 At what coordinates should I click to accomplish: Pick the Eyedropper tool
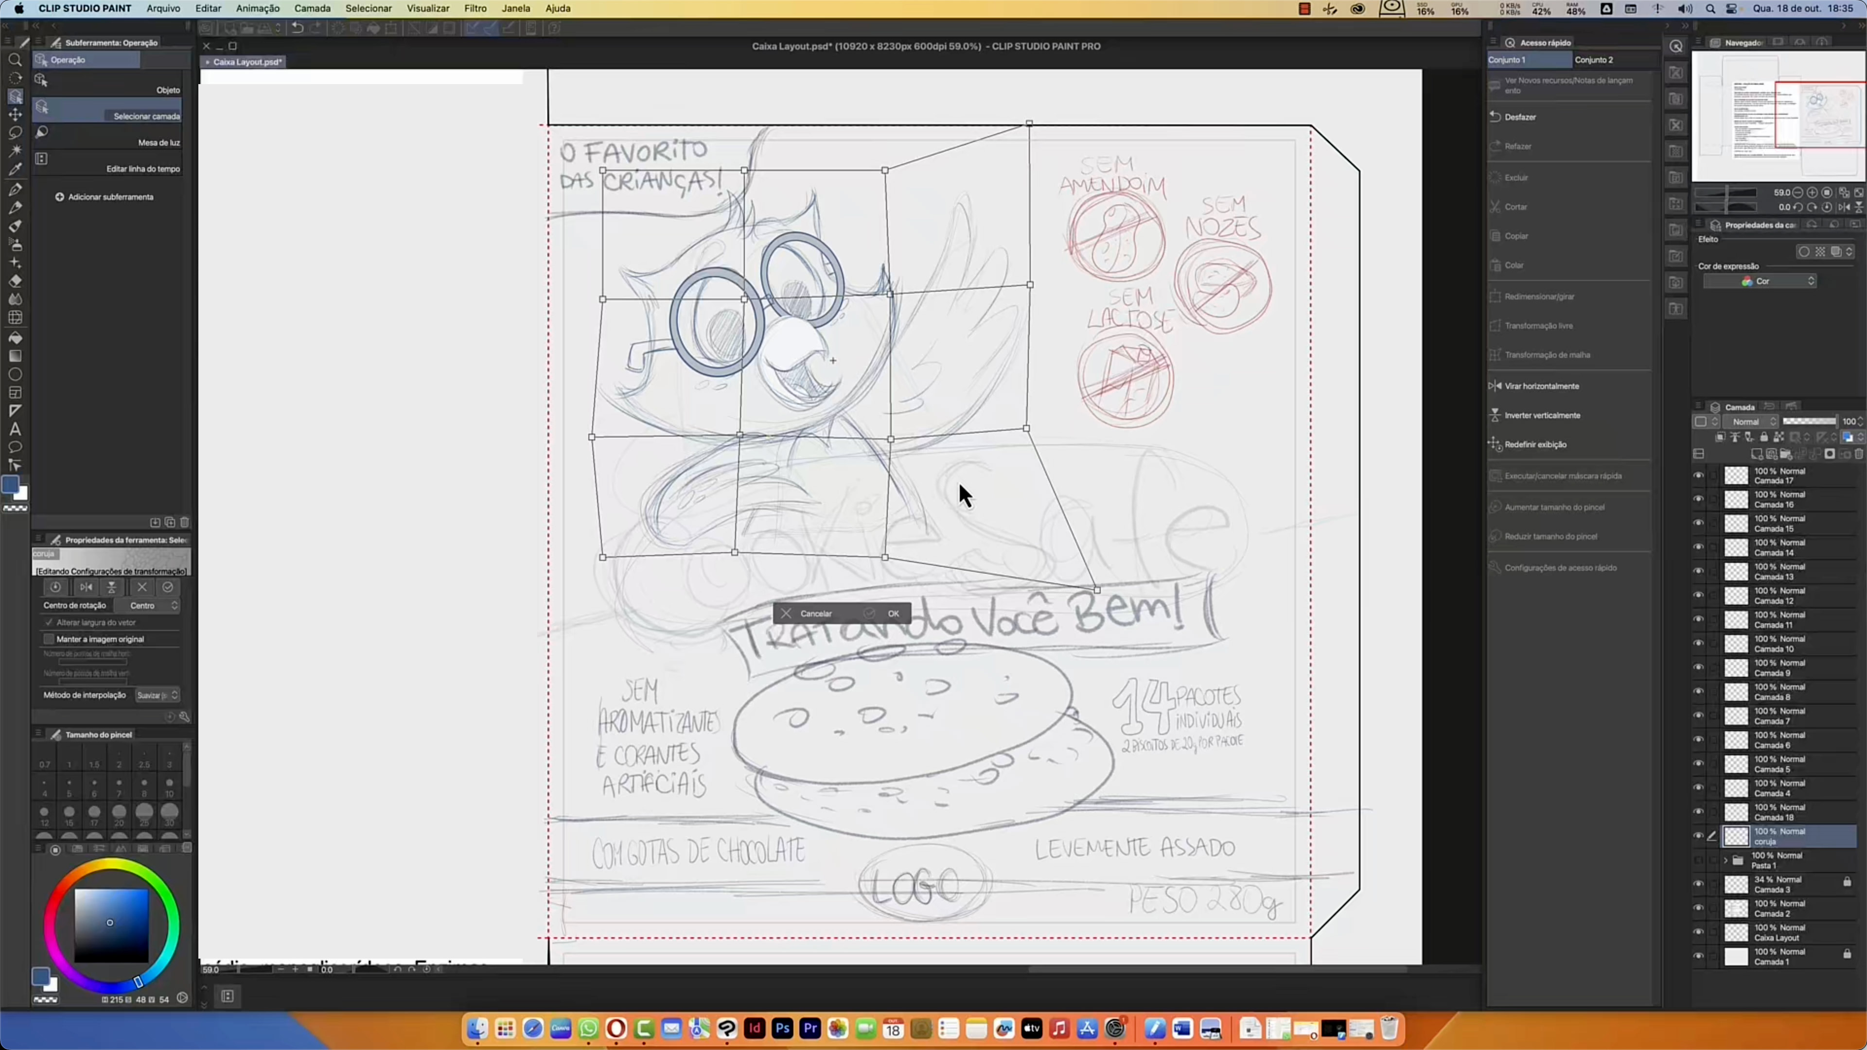coord(15,170)
